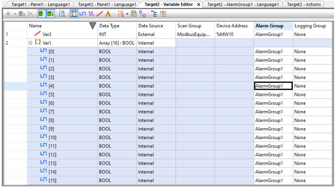The width and height of the screenshot is (335, 189).
Task: Click the Name column filter triangle
Action: (93, 26)
